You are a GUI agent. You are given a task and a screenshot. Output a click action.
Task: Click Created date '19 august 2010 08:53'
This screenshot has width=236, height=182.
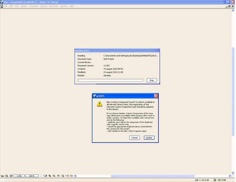click(113, 69)
